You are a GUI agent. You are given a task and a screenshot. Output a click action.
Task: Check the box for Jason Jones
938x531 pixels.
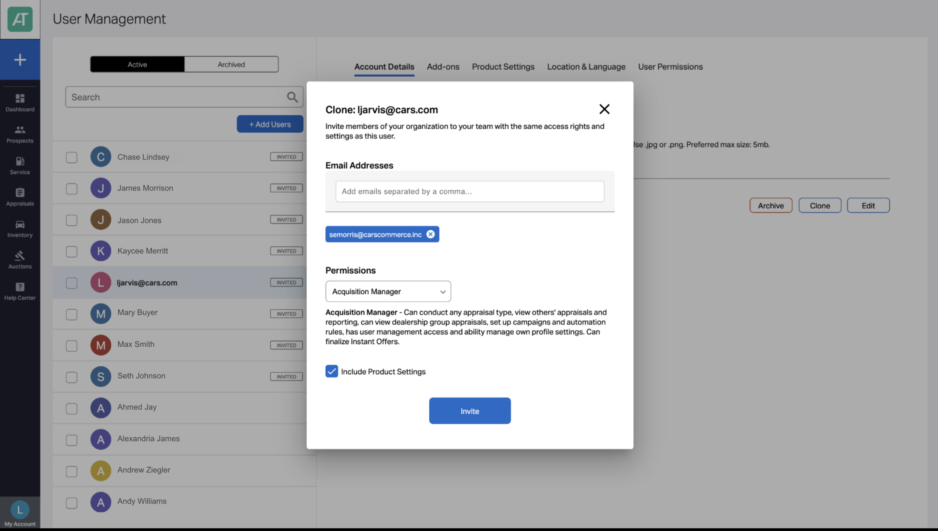(x=71, y=220)
